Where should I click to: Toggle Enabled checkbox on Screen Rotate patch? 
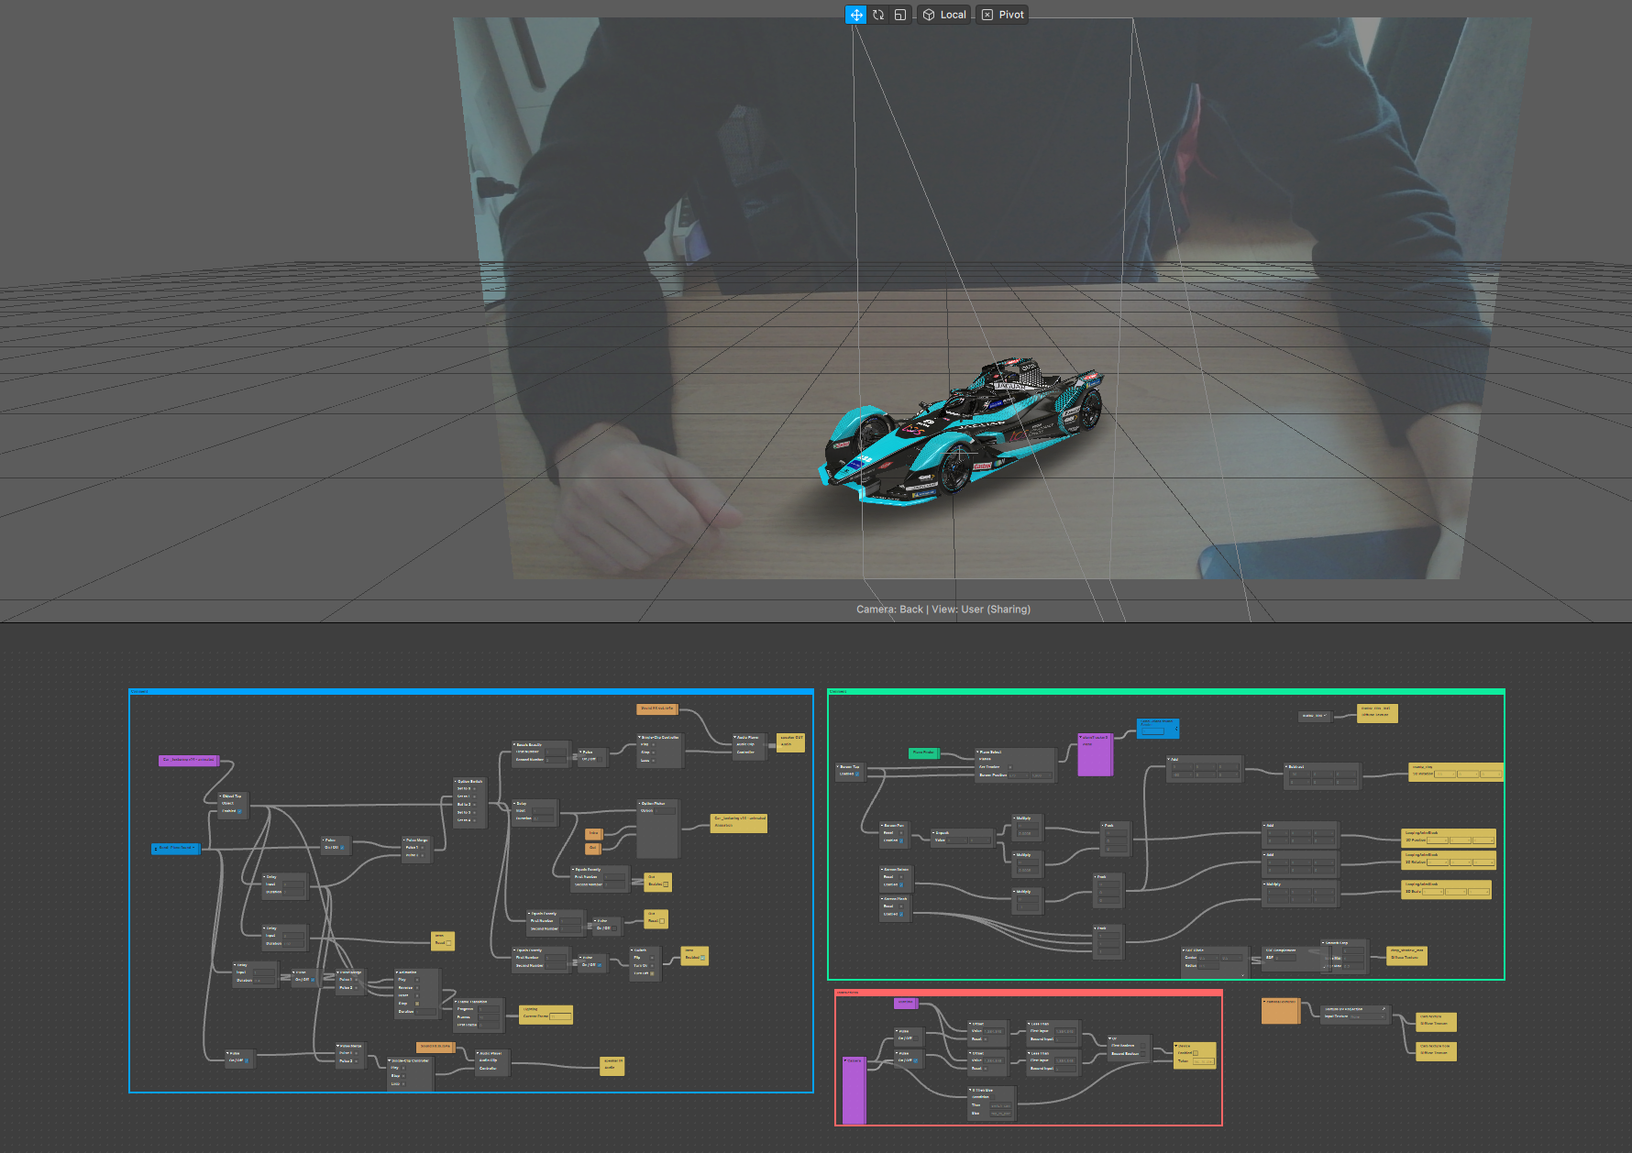(901, 884)
